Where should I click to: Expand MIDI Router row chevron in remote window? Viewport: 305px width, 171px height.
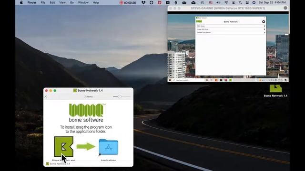(264, 26)
